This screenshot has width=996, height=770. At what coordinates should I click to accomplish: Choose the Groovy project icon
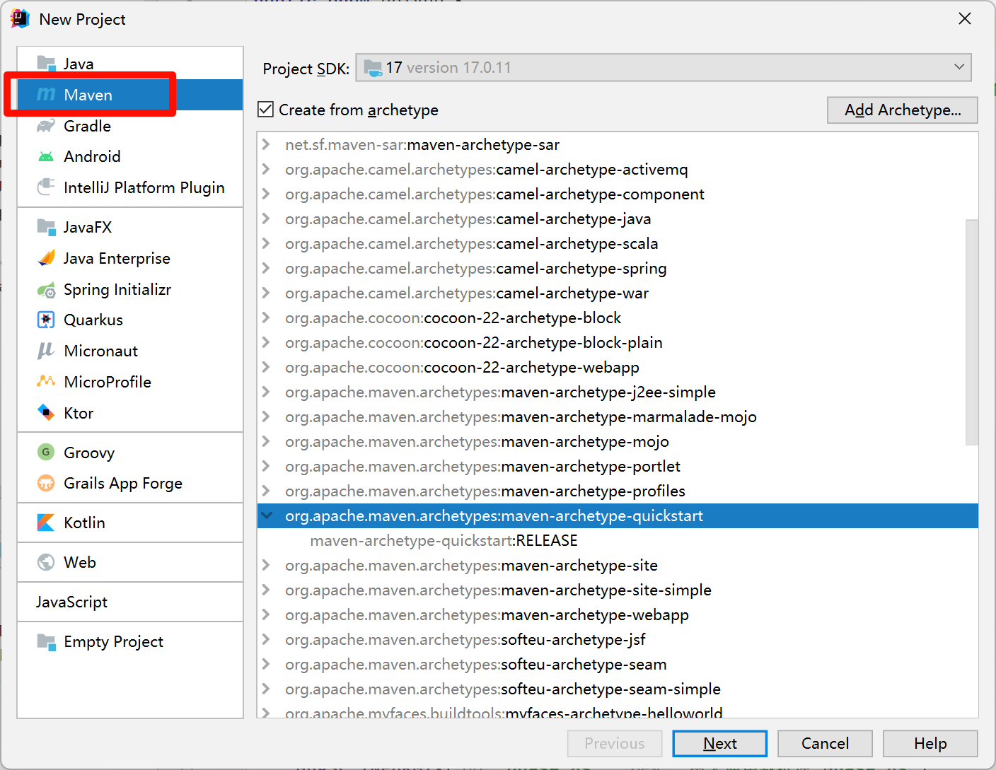click(46, 452)
